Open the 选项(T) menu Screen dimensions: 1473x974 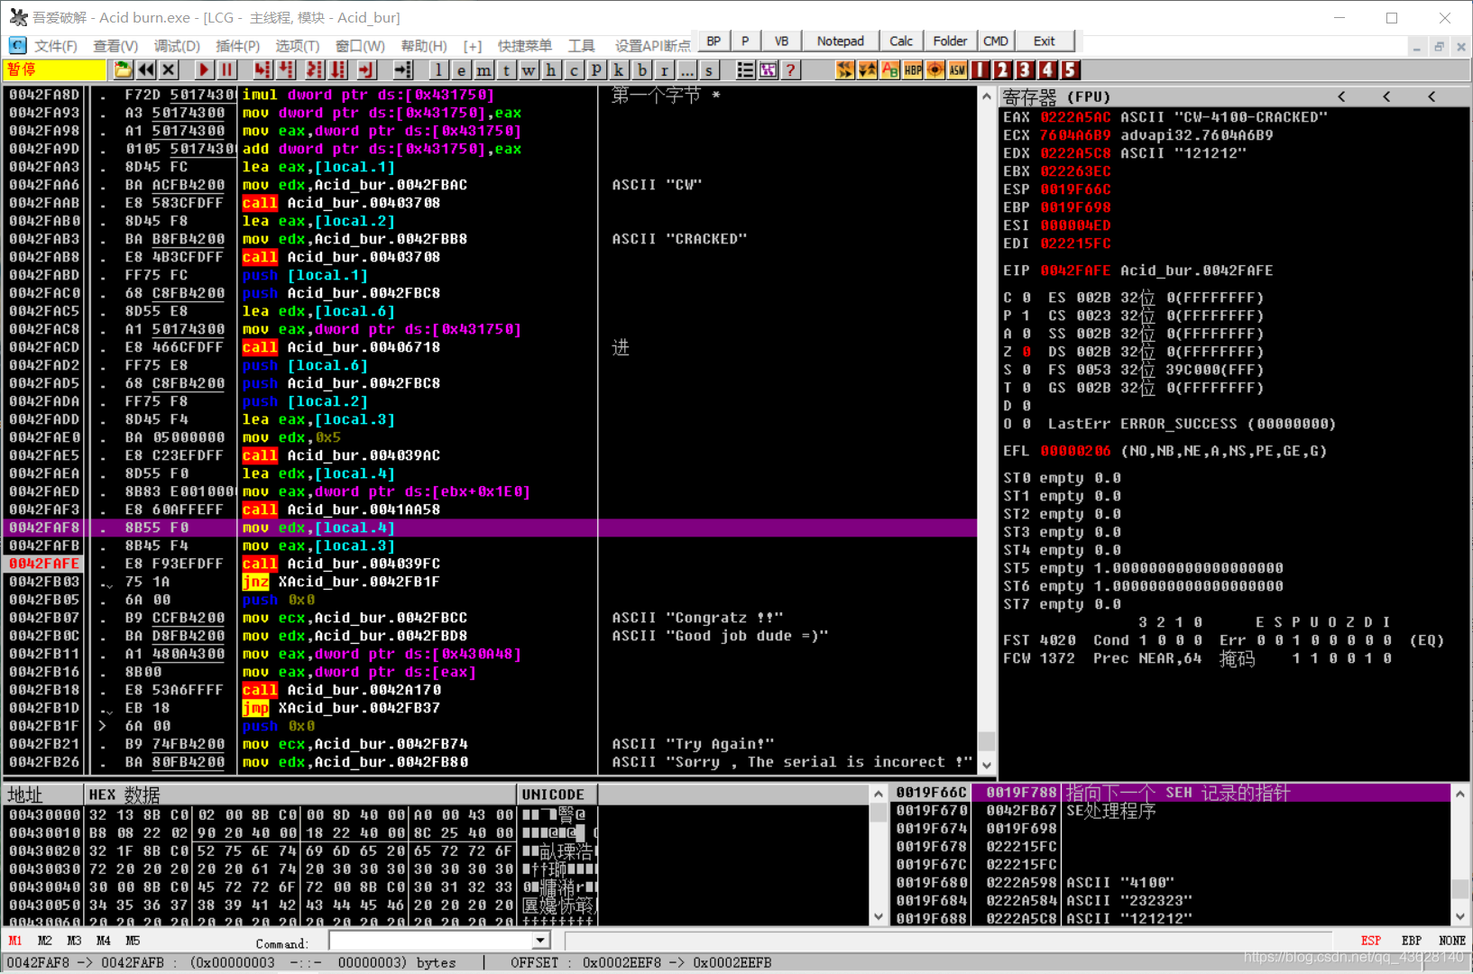tap(298, 45)
